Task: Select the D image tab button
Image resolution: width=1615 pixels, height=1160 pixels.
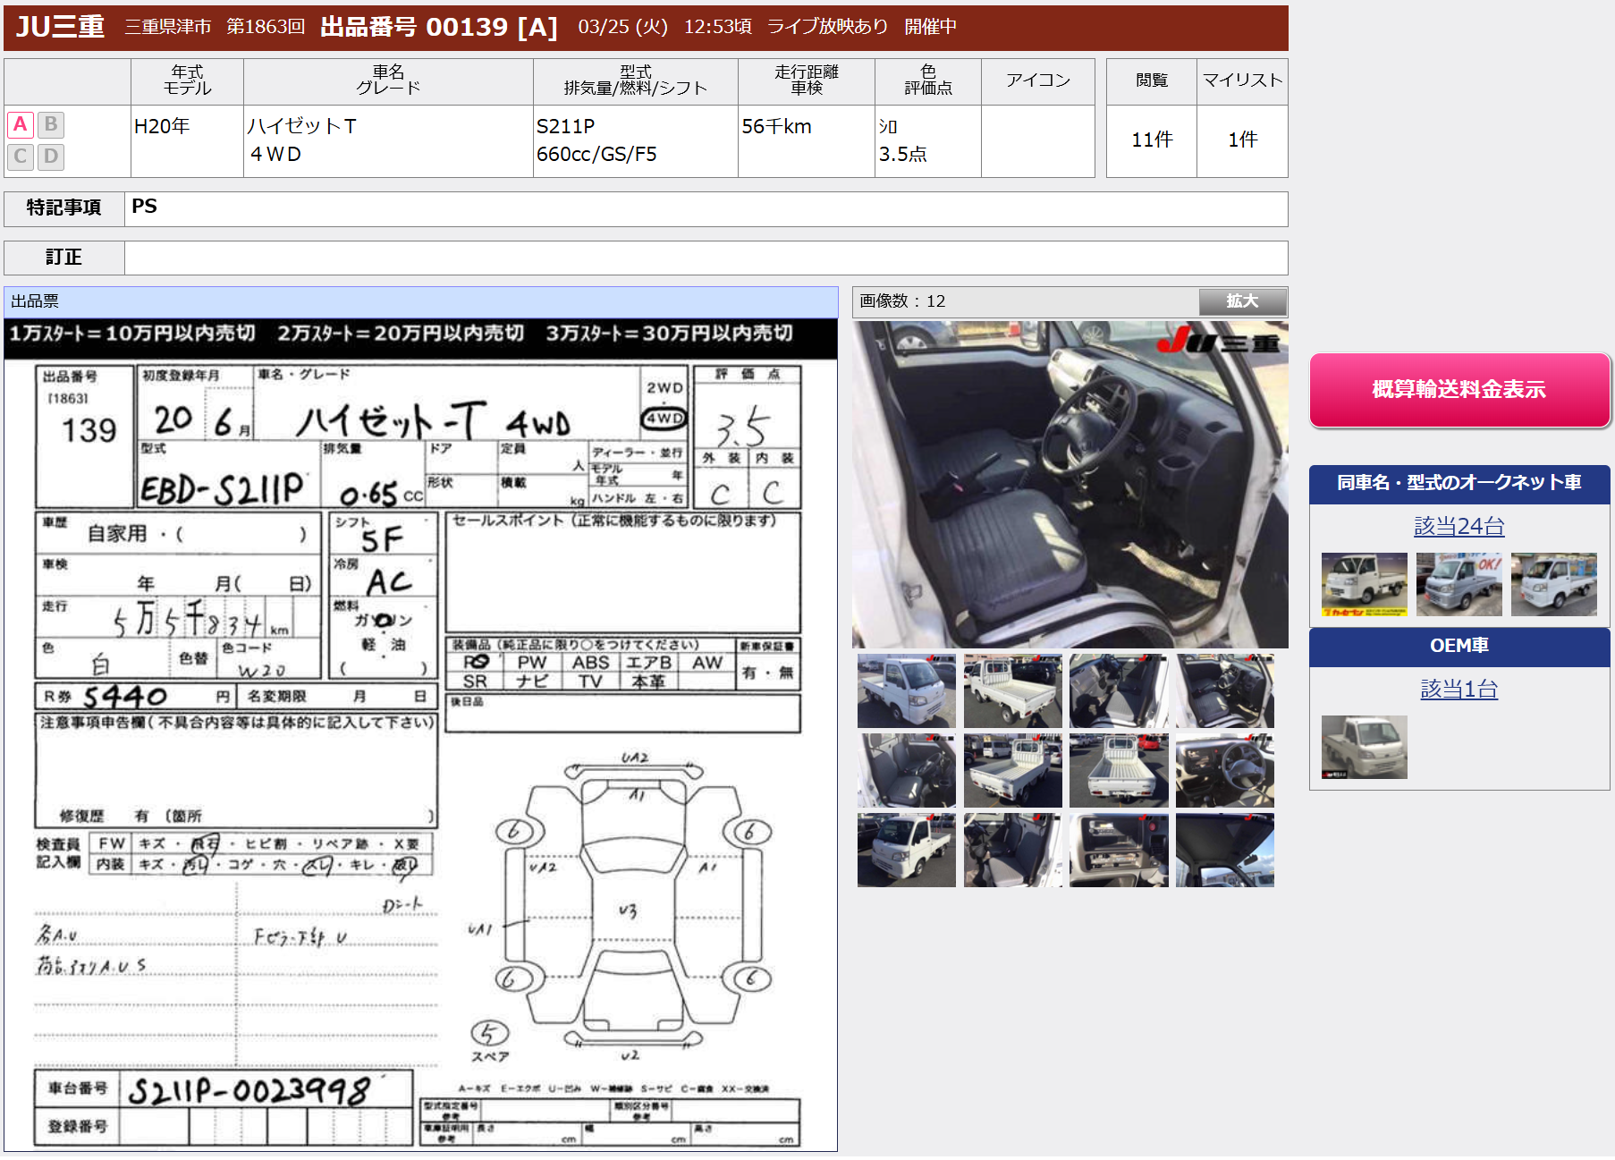Action: 51,157
